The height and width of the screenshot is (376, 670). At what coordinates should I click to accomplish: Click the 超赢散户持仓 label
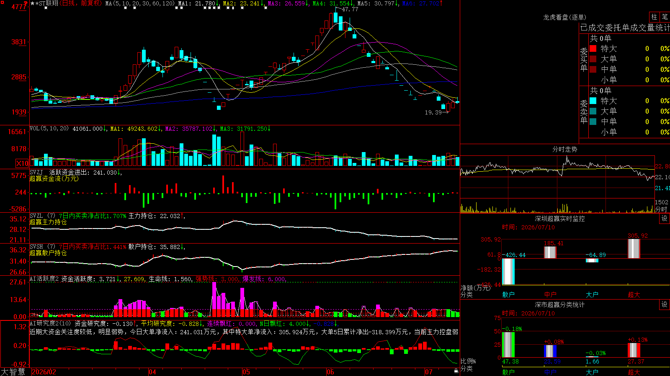click(x=48, y=253)
